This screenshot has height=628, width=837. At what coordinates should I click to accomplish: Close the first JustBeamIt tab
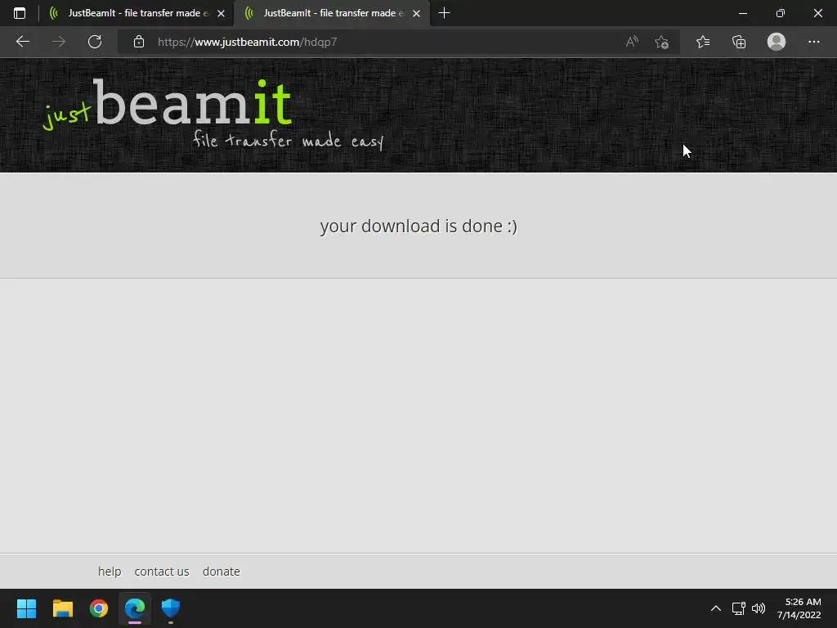click(x=221, y=13)
